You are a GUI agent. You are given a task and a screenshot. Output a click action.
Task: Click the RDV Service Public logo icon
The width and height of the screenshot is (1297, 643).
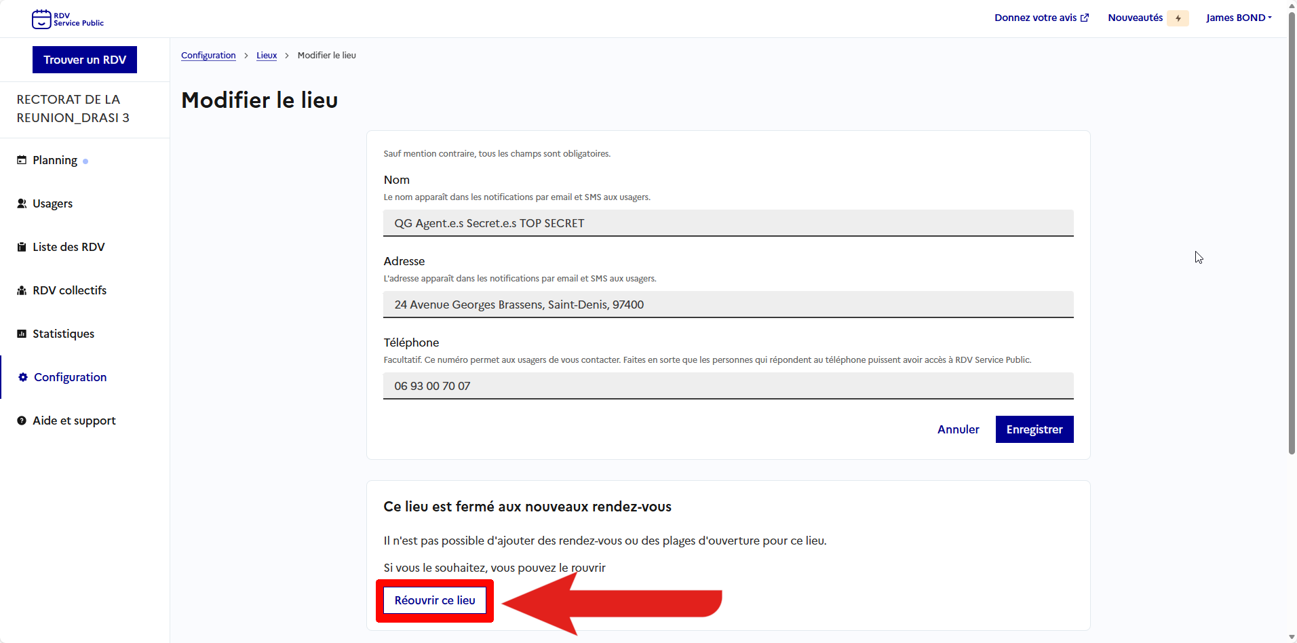(x=41, y=19)
